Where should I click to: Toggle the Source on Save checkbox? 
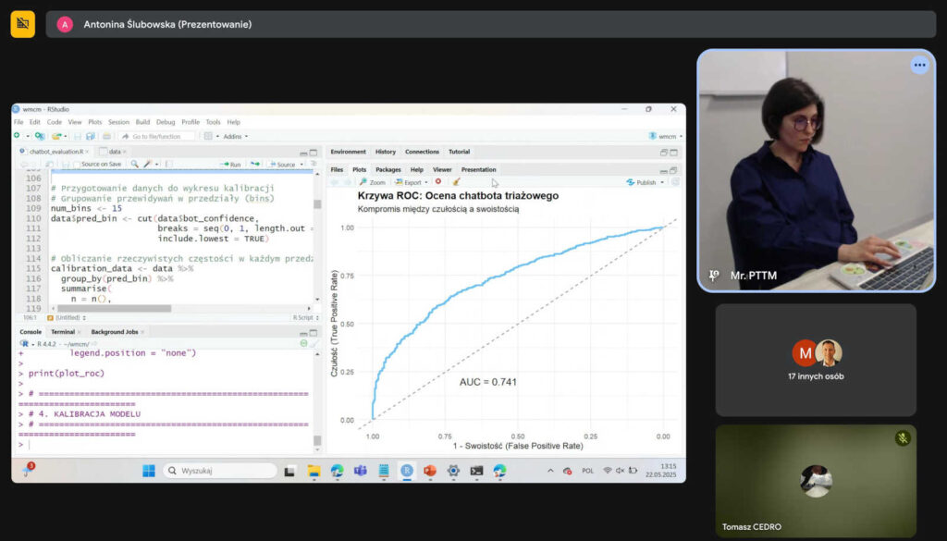click(77, 165)
